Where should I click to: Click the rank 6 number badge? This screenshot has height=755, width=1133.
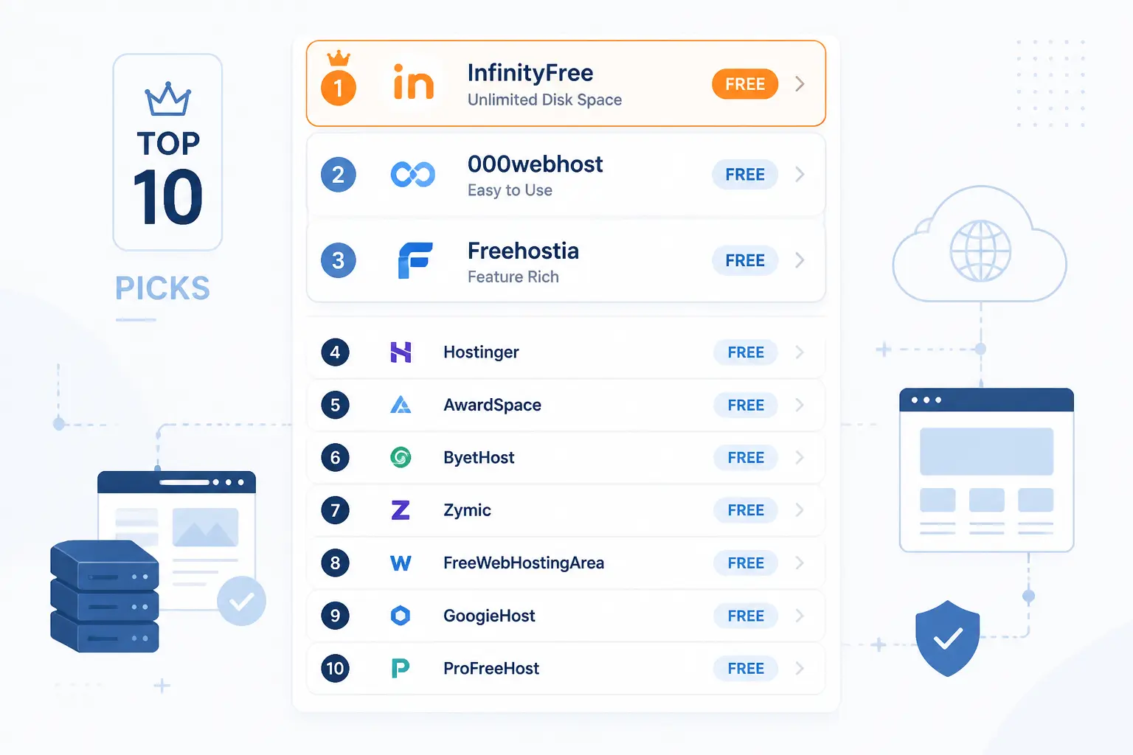click(335, 458)
